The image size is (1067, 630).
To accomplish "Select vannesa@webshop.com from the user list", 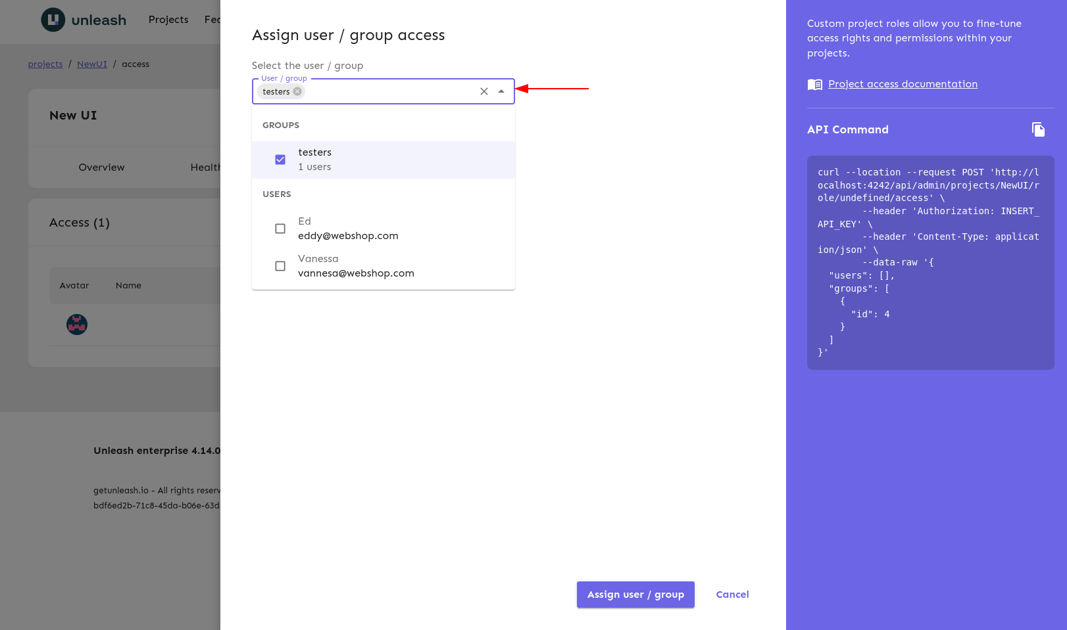I will click(356, 273).
